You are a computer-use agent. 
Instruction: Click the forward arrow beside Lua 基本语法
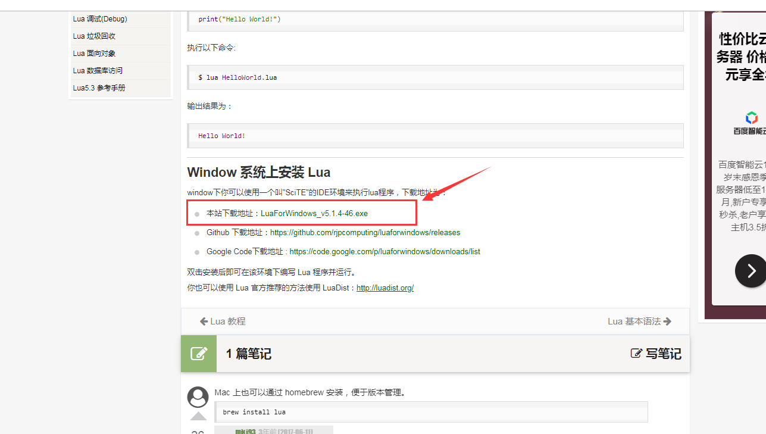[x=667, y=321]
